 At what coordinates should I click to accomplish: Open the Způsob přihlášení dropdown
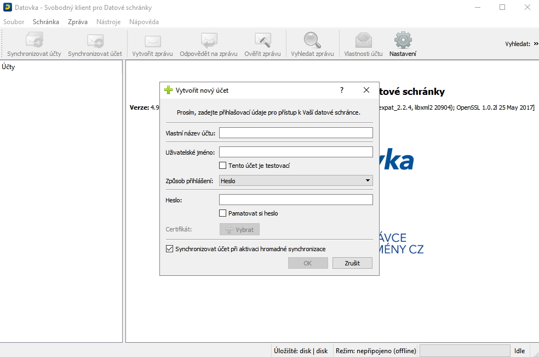[x=296, y=180]
